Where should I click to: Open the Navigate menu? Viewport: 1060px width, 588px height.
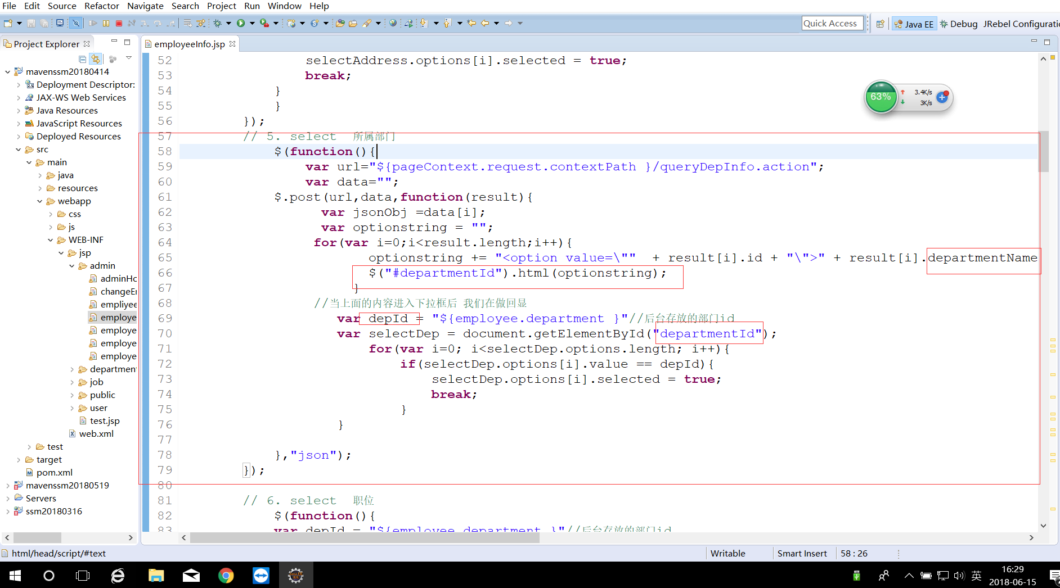pyautogui.click(x=145, y=6)
